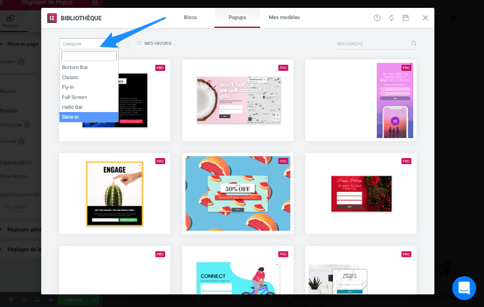Open the Keep Calm & Write Us template

361,270
